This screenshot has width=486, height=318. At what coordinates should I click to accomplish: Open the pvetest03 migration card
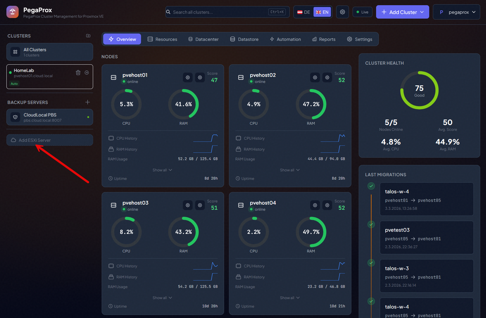pos(426,238)
